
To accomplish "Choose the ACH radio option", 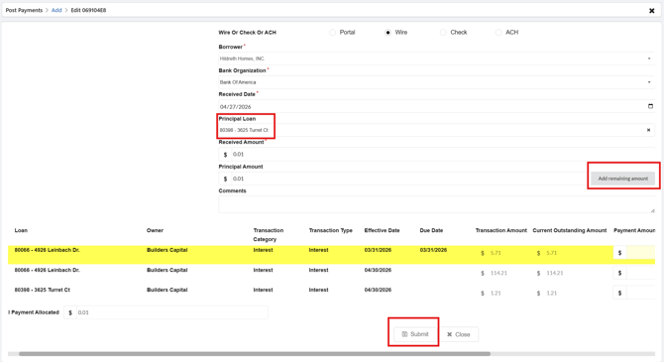I will click(x=498, y=32).
